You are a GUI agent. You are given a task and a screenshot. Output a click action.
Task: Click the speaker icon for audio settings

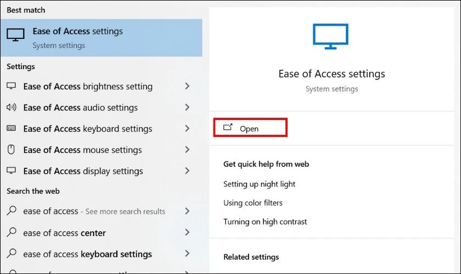11,107
